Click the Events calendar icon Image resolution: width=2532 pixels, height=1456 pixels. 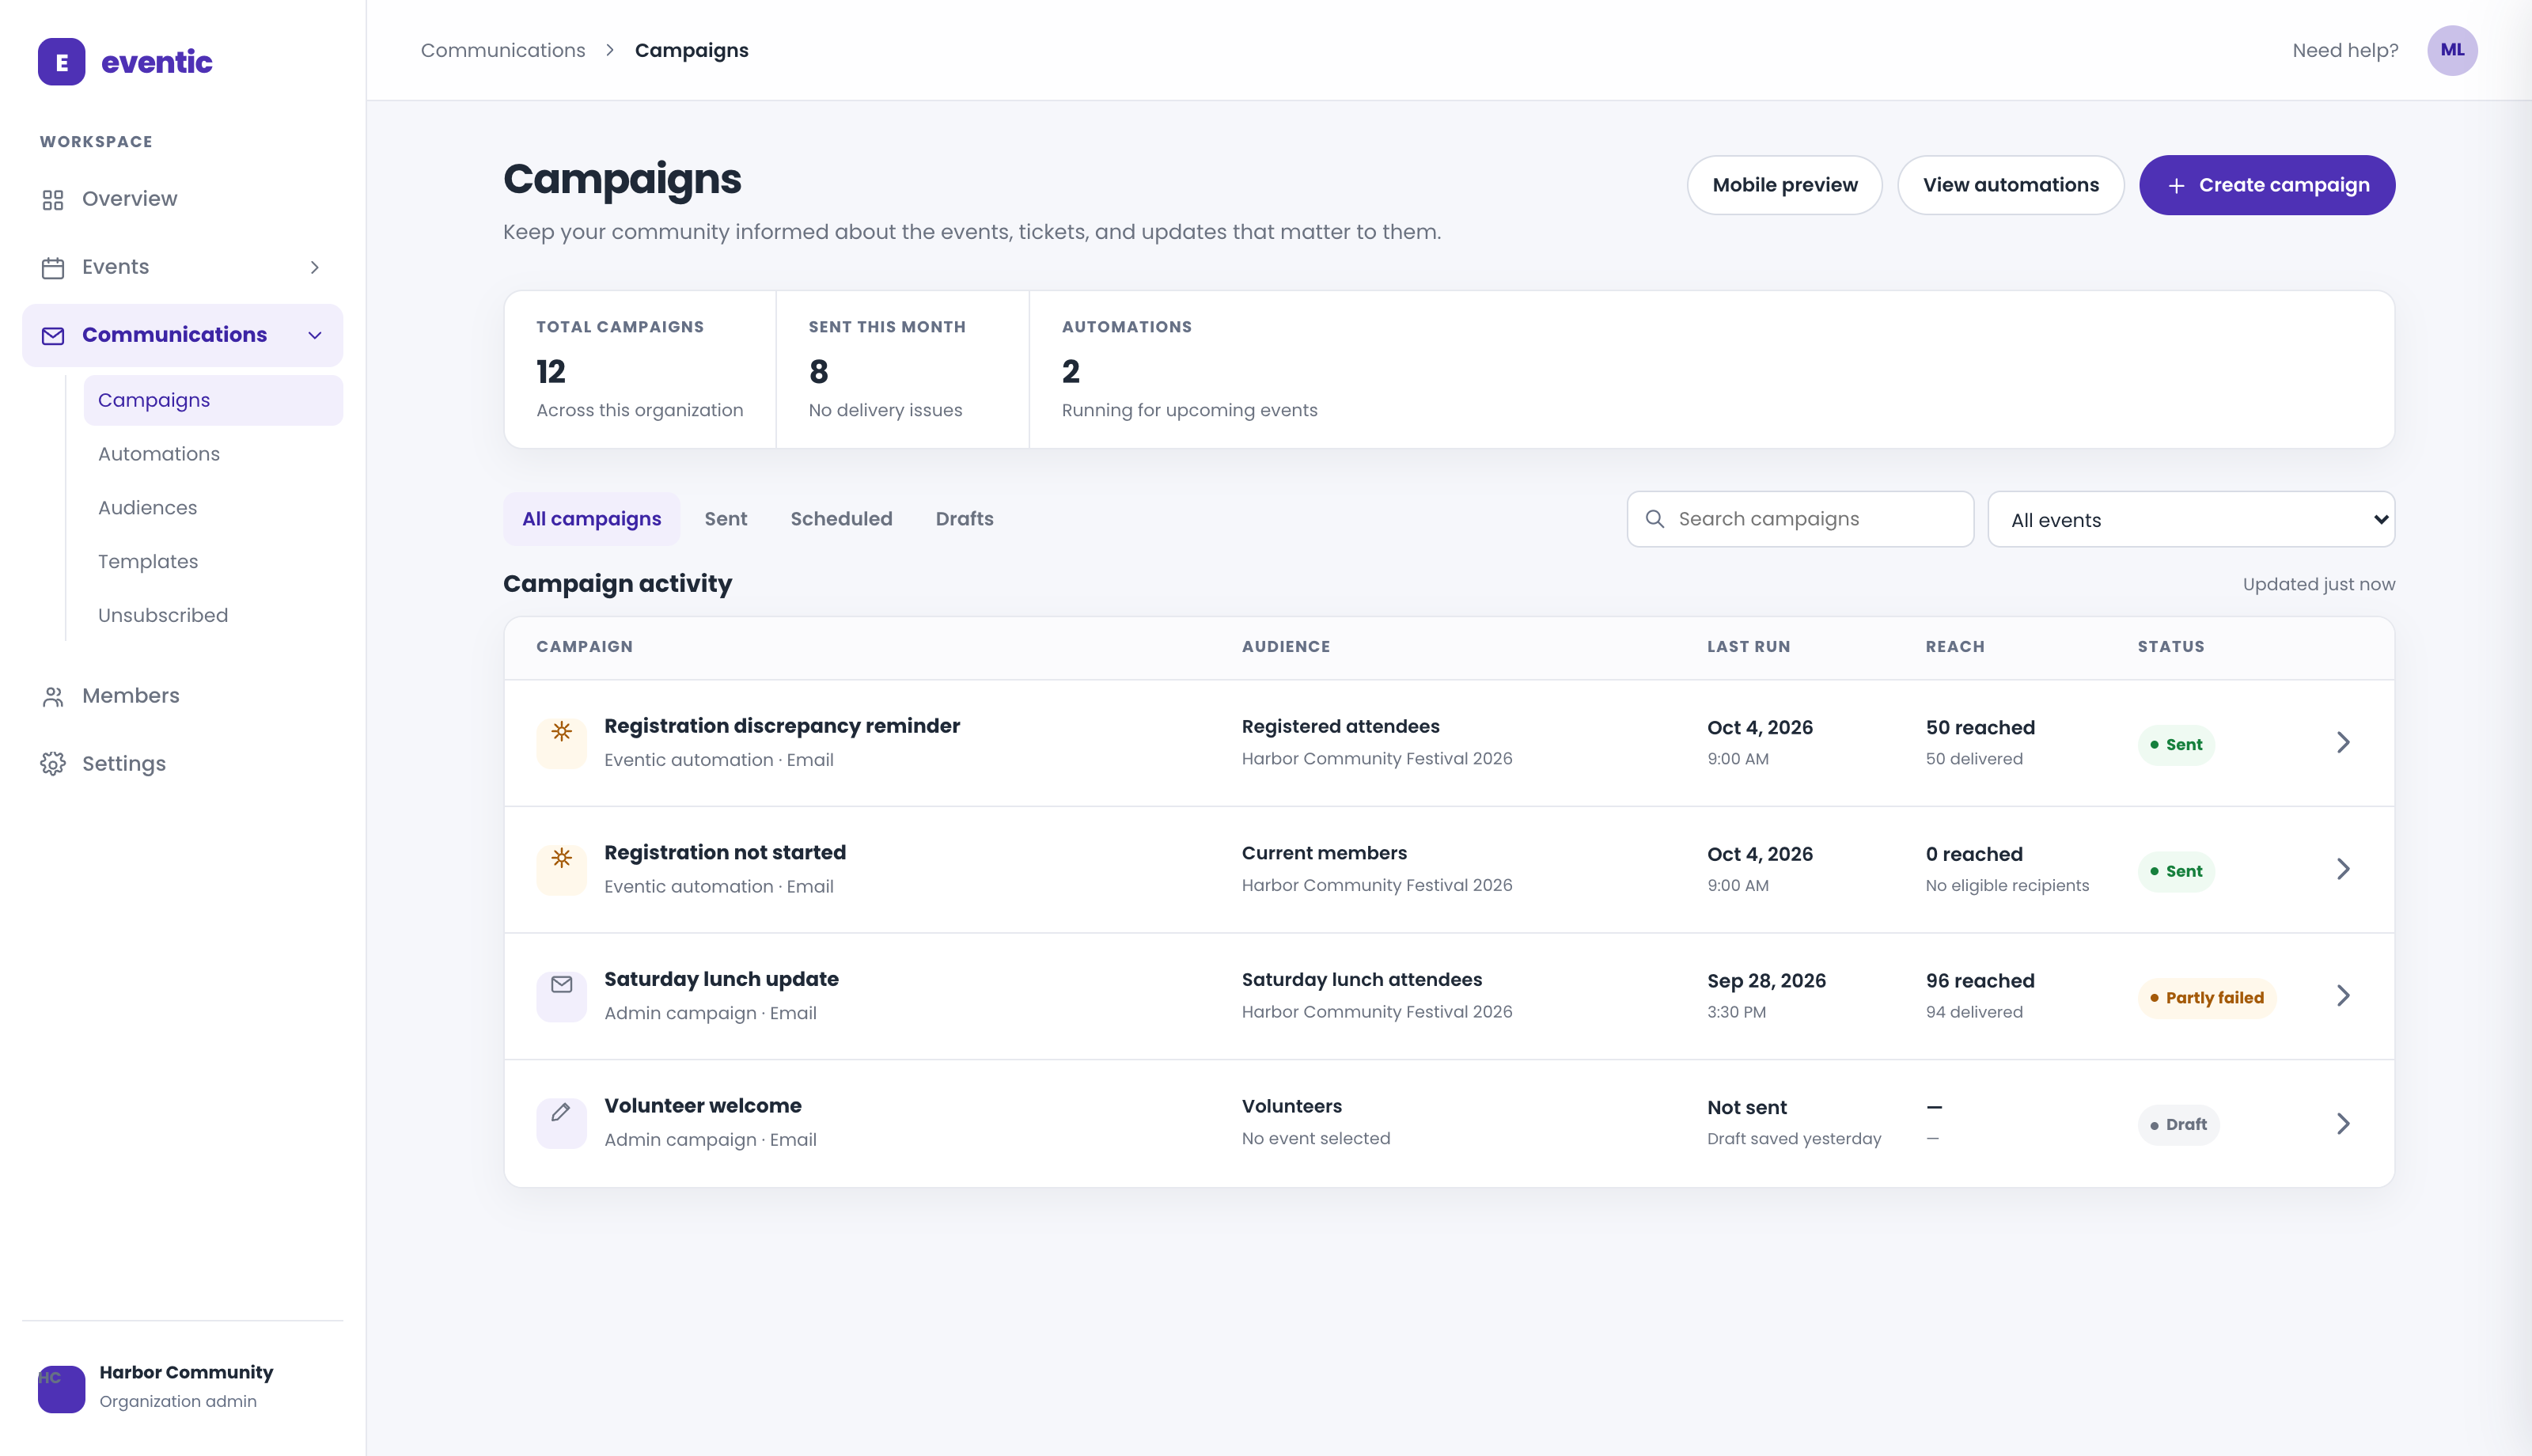click(53, 268)
